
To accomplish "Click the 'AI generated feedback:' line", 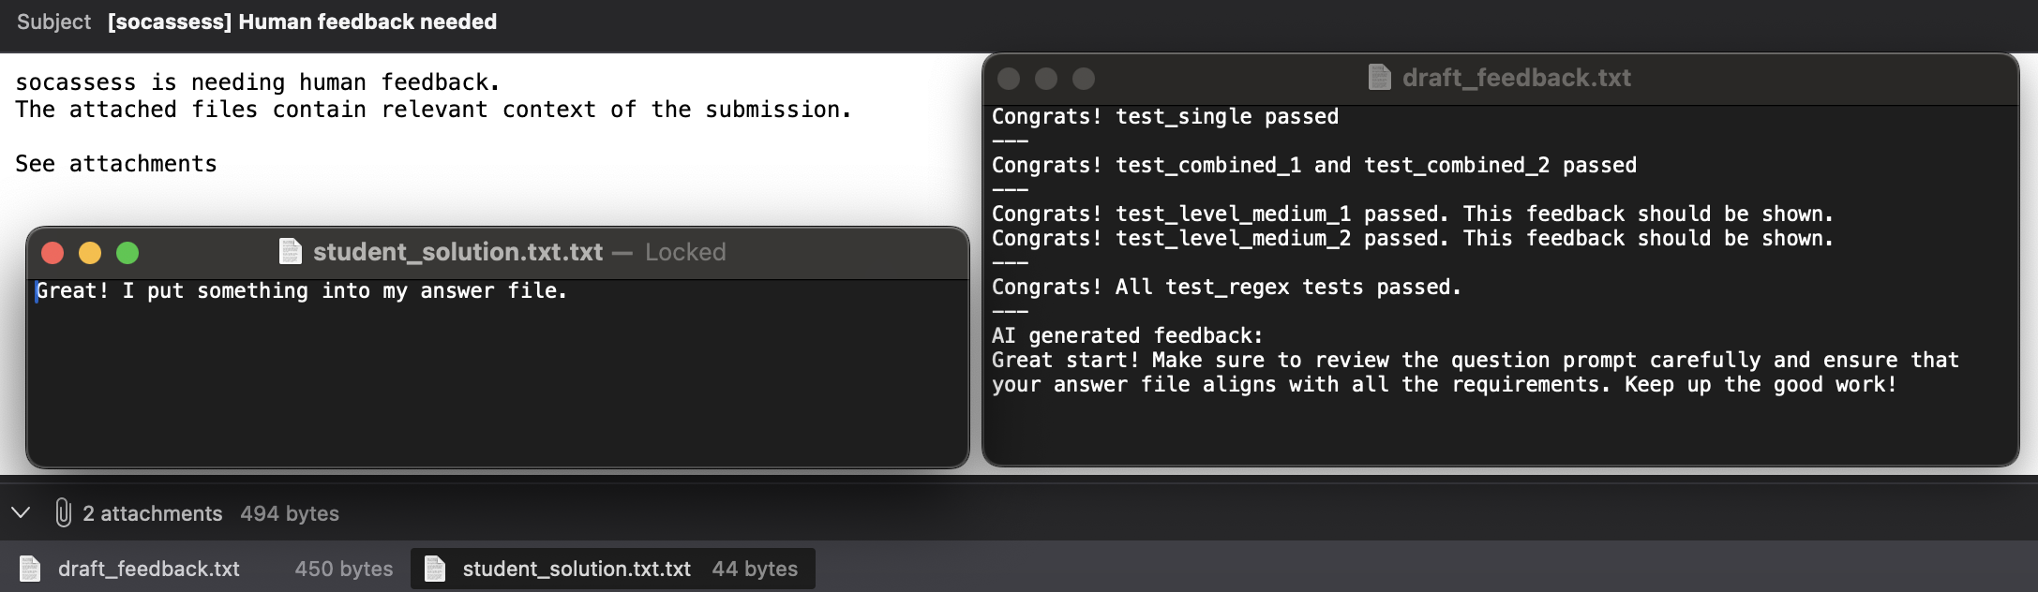I will (x=1127, y=335).
